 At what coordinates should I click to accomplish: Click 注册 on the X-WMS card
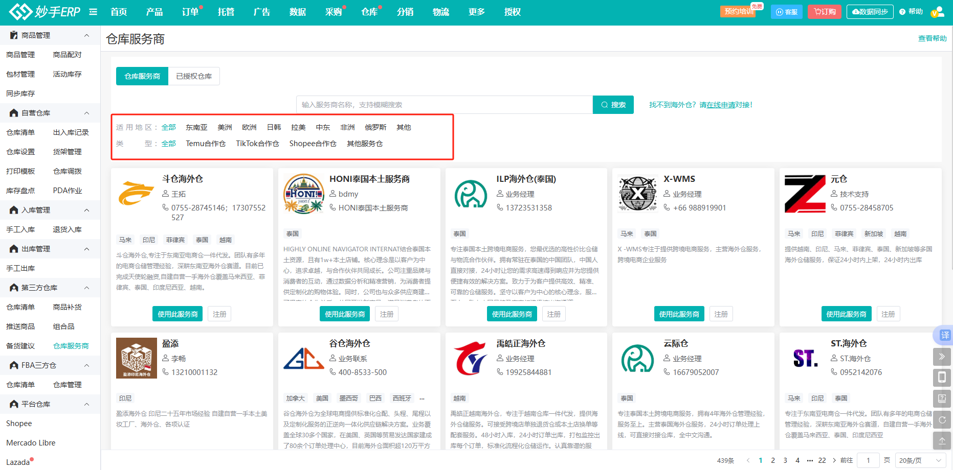click(x=721, y=314)
